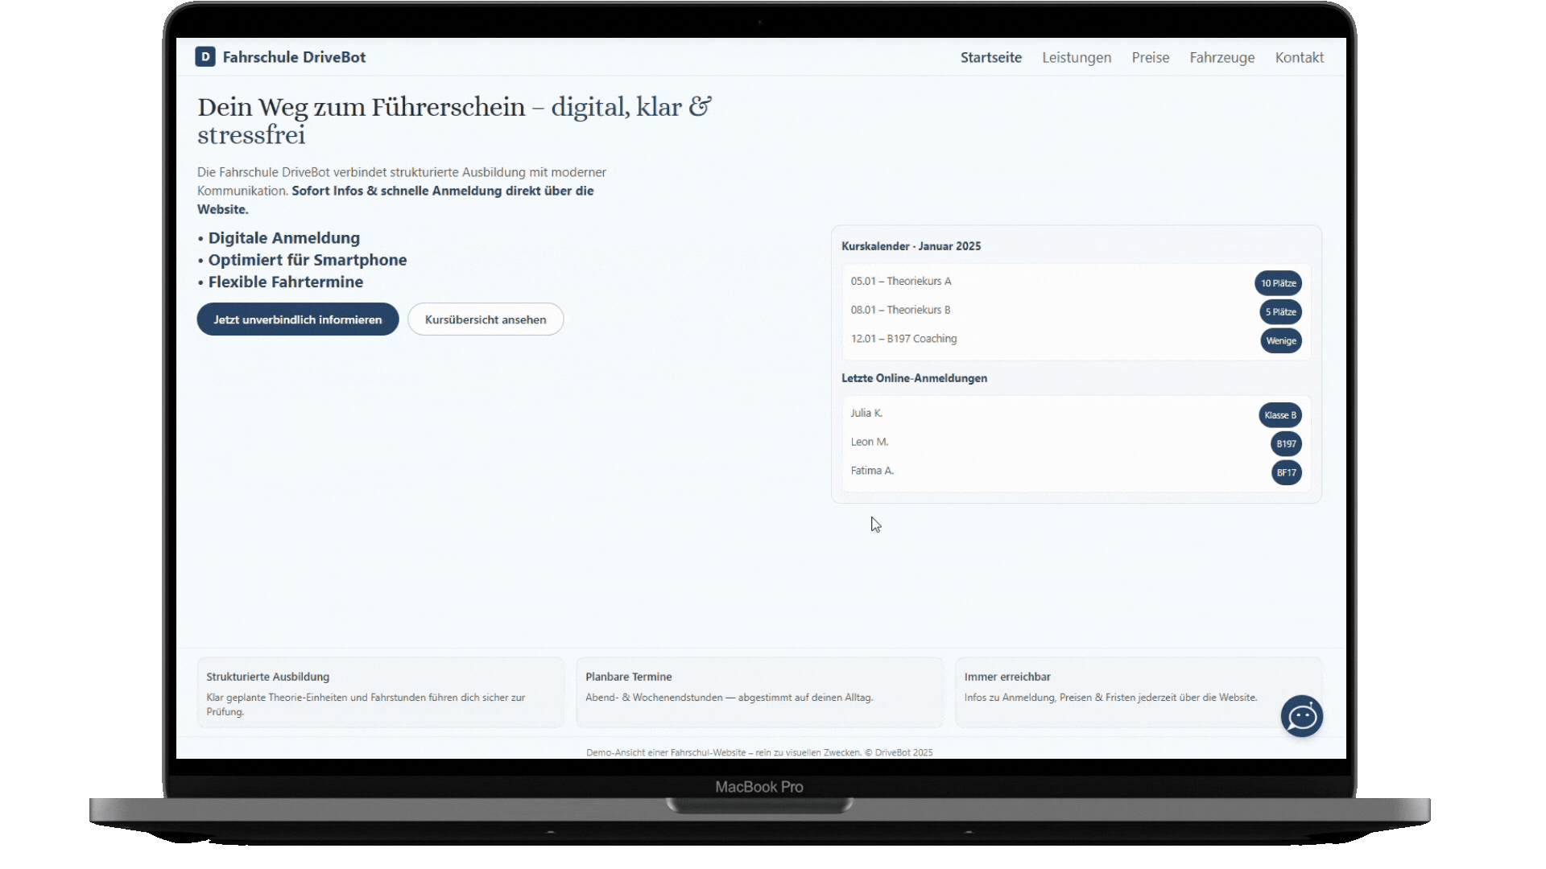This screenshot has height=869, width=1546.
Task: Open the chatbot bubble icon
Action: 1301,716
